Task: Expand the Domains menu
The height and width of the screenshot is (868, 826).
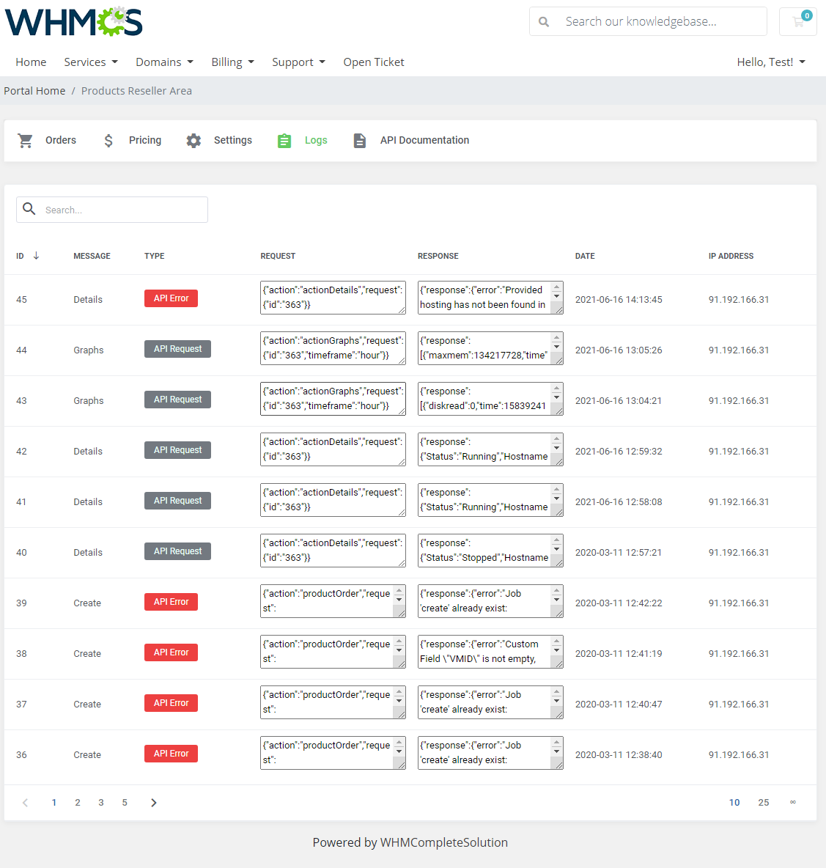Action: tap(164, 62)
